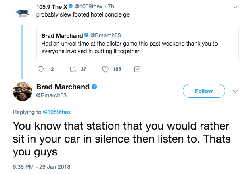Click Brad Marchand's large verified checkmark

(x=94, y=87)
